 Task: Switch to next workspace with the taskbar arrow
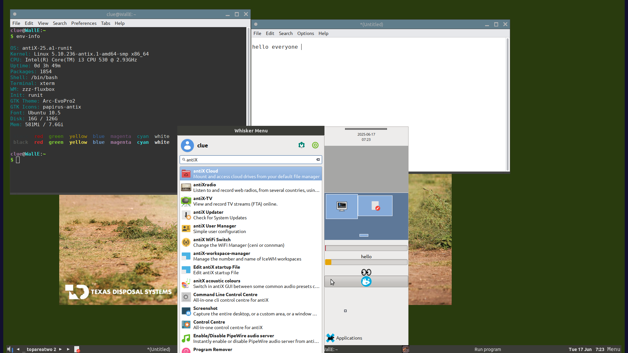(x=61, y=349)
